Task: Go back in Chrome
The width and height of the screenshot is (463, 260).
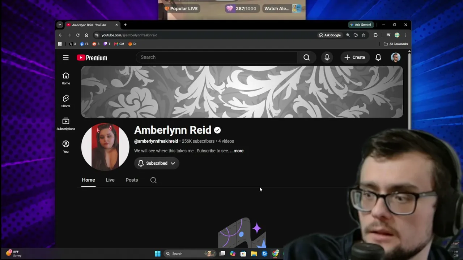Action: pyautogui.click(x=60, y=35)
